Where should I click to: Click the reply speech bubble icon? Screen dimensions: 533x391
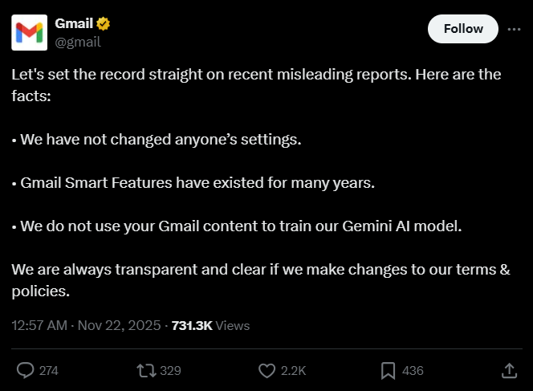pos(26,370)
